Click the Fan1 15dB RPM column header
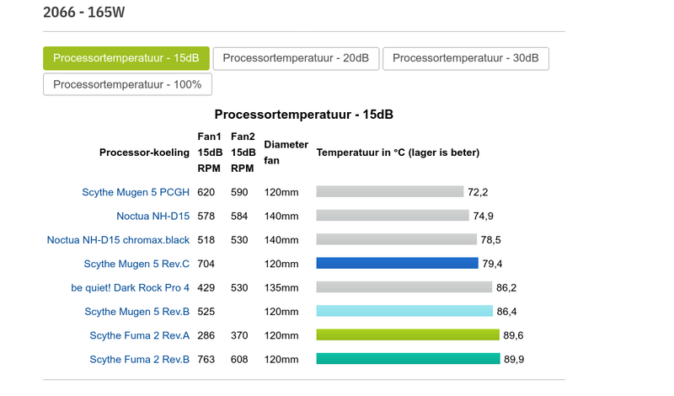This screenshot has height=396, width=674. [x=210, y=153]
